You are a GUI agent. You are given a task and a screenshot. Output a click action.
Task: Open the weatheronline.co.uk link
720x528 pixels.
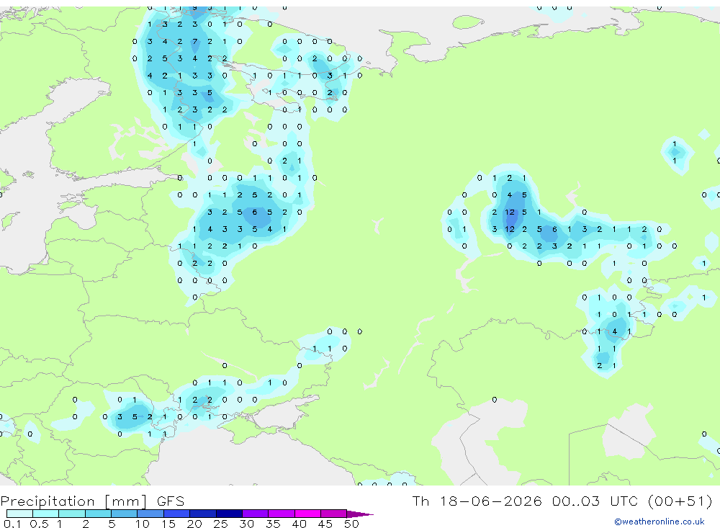(x=660, y=522)
